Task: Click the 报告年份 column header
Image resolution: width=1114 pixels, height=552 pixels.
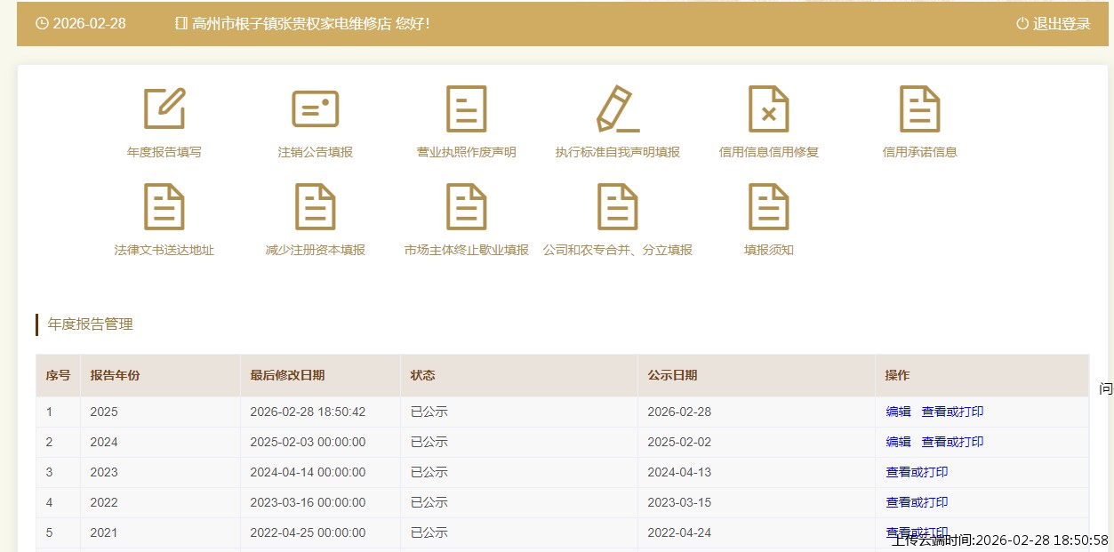Action: 115,375
